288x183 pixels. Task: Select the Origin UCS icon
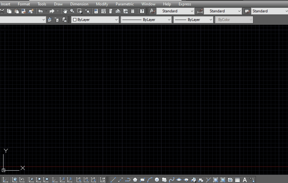(x=55, y=180)
